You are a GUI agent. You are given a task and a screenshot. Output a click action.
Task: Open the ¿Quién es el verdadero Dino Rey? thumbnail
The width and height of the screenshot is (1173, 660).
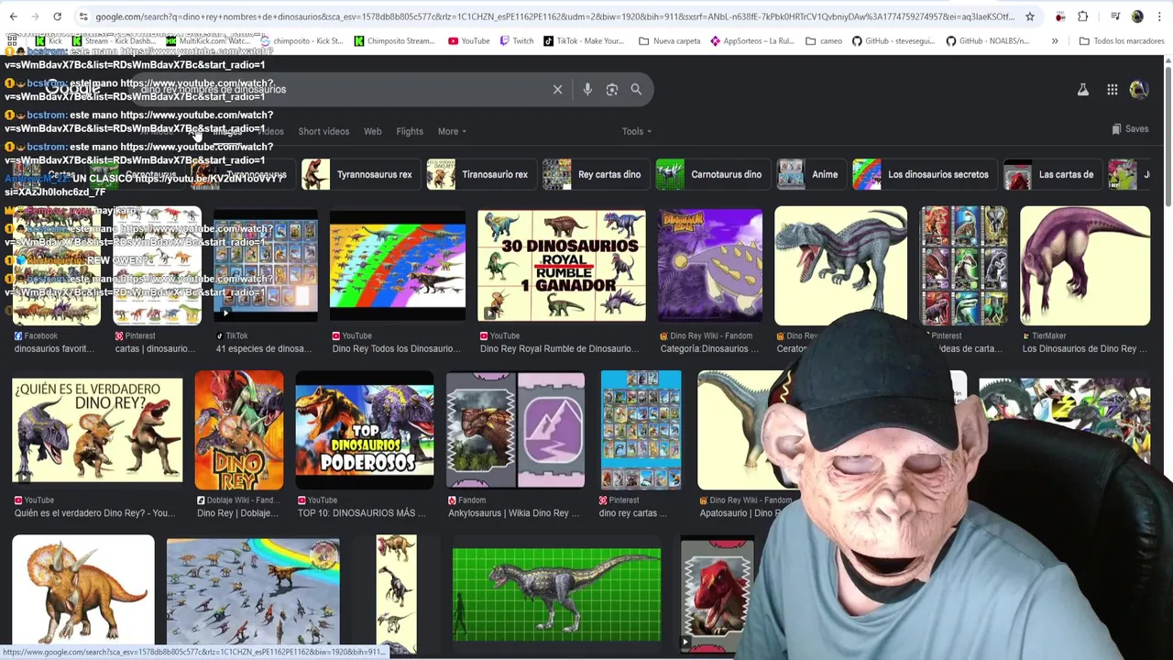coord(97,429)
